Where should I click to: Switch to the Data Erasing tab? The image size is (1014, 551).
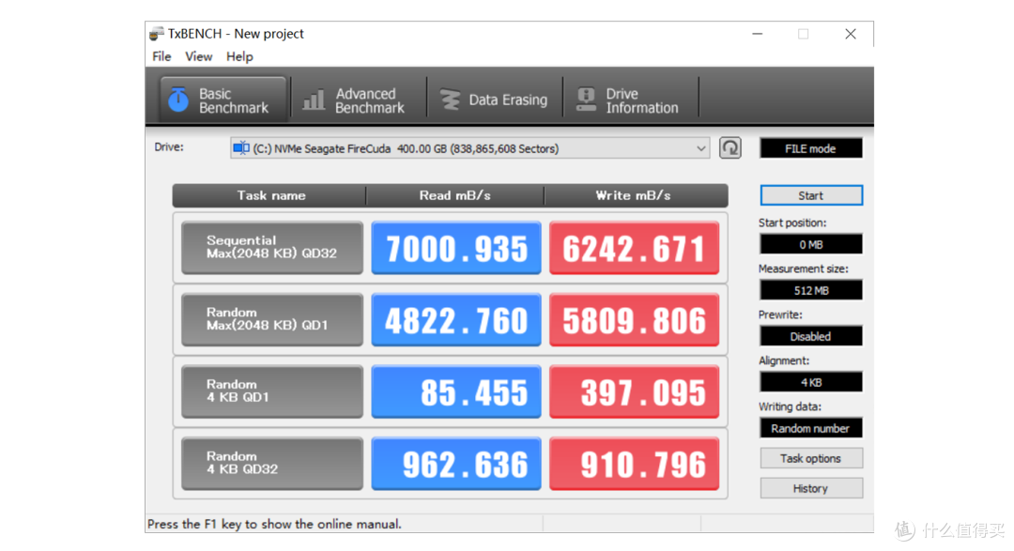(495, 100)
